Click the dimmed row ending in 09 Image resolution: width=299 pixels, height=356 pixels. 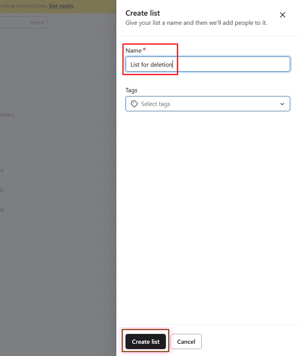click(1, 211)
